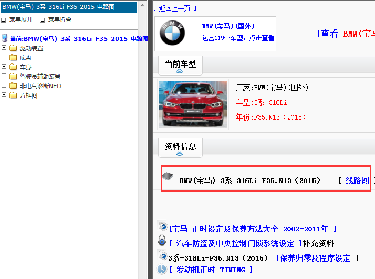Click the 方框图 folder icon
The image size is (375, 279).
click(13, 95)
